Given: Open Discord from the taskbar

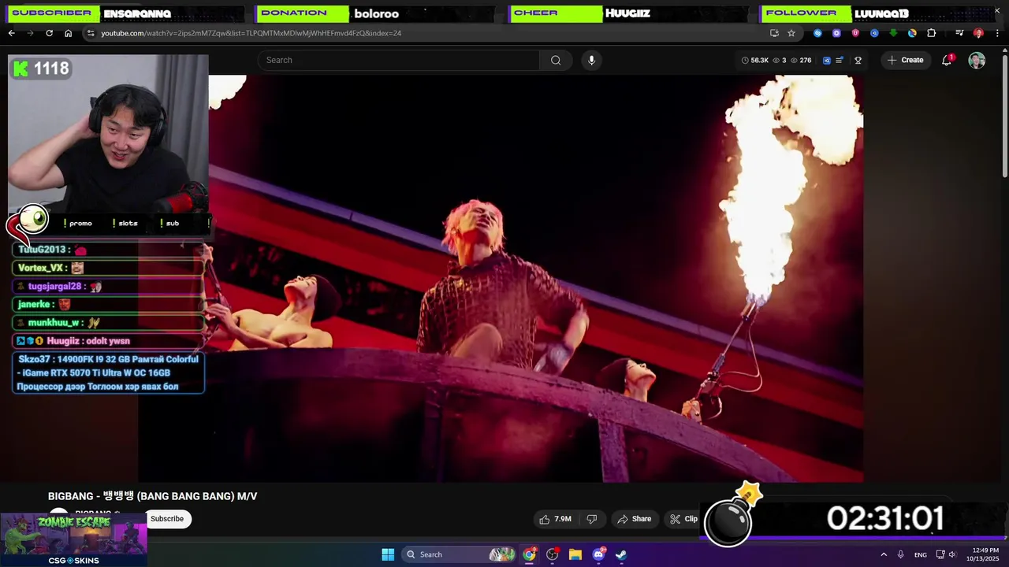Looking at the screenshot, I should click(598, 554).
